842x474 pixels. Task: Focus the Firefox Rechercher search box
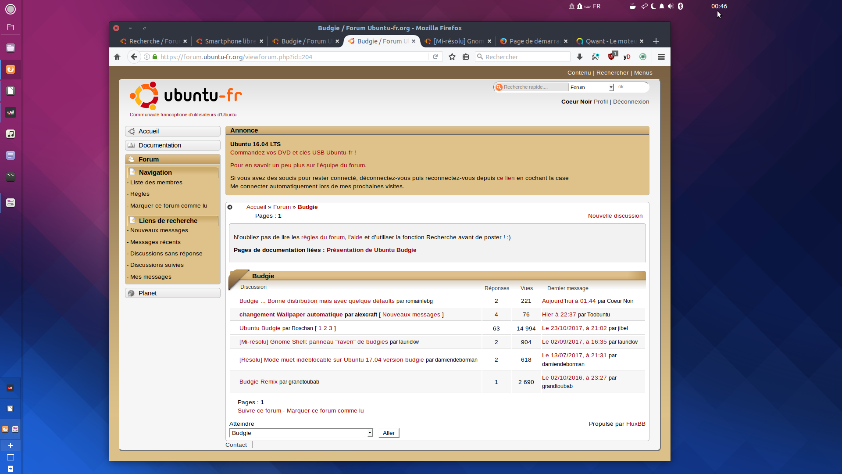(523, 57)
